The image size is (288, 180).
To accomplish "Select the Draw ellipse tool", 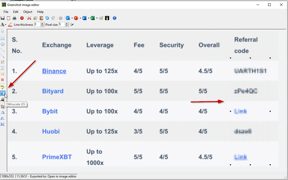I will pyautogui.click(x=3, y=44).
